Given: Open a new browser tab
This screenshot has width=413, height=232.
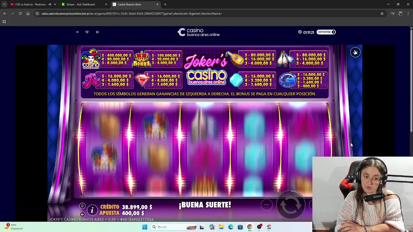Looking at the screenshot, I should 165,5.
